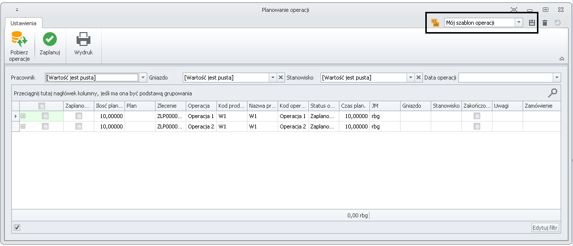Image resolution: width=573 pixels, height=246 pixels.
Task: Clear Stanowisko filter with X button
Action: click(418, 78)
